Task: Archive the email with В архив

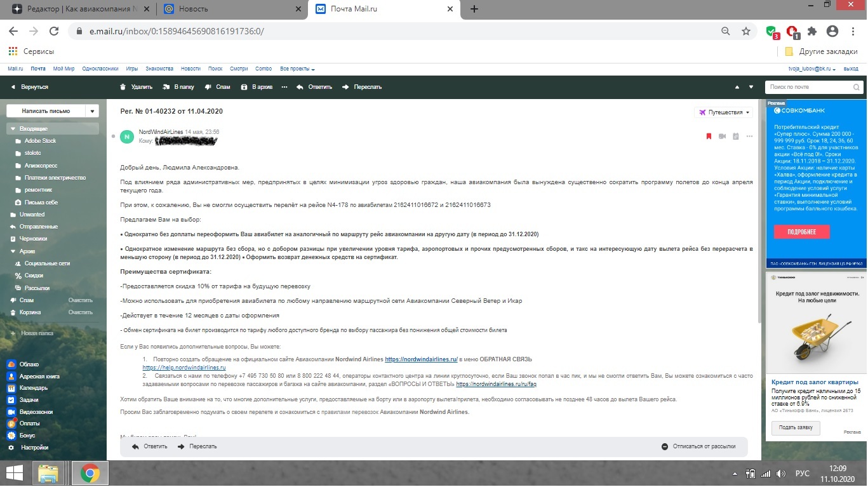Action: click(x=257, y=87)
